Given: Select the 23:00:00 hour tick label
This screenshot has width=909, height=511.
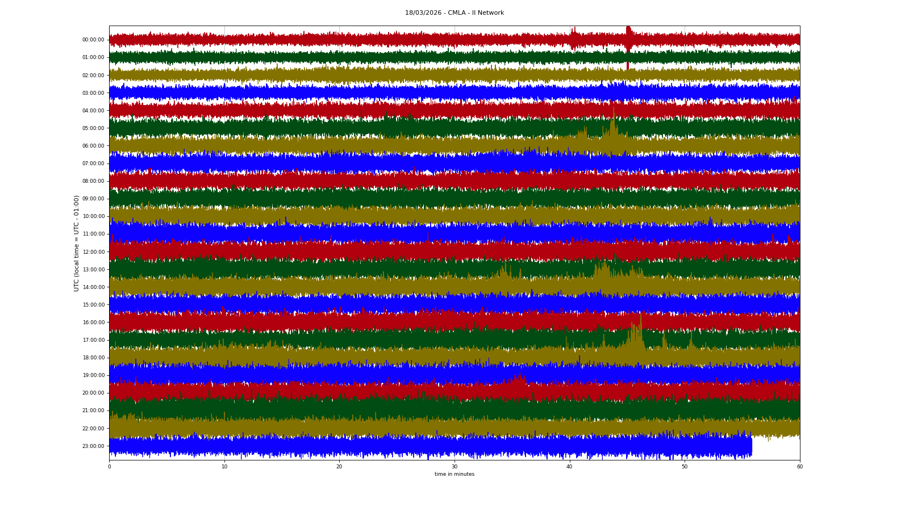Looking at the screenshot, I should (x=93, y=446).
